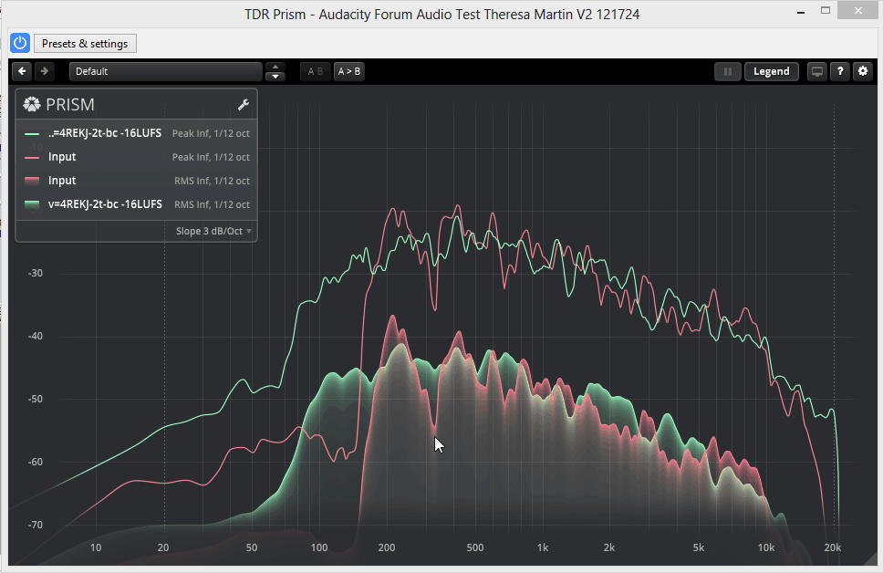Click the -30 dB axis label
Viewport: 883px width, 573px height.
click(36, 273)
